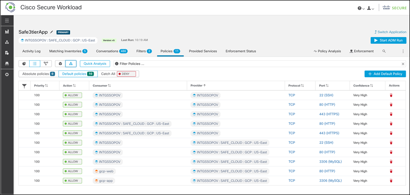Viewport: 410px width, 195px height.
Task: Open the dashboard bar chart sidebar icon
Action: pos(7,31)
